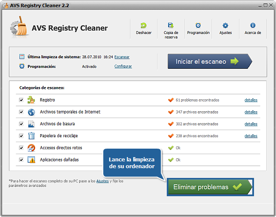
Task: Click the AVS Registry Cleaner broom logo
Action: point(19,26)
